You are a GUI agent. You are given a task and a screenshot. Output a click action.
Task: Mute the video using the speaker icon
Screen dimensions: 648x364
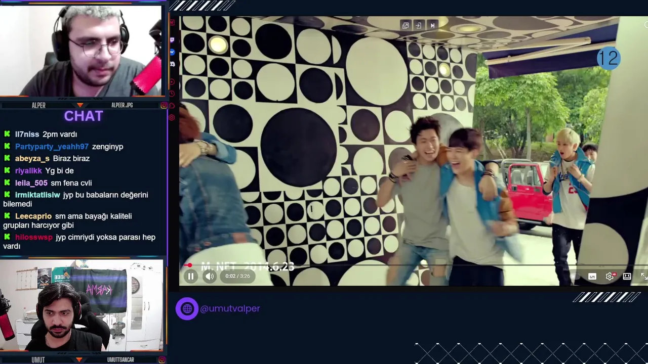pyautogui.click(x=210, y=276)
